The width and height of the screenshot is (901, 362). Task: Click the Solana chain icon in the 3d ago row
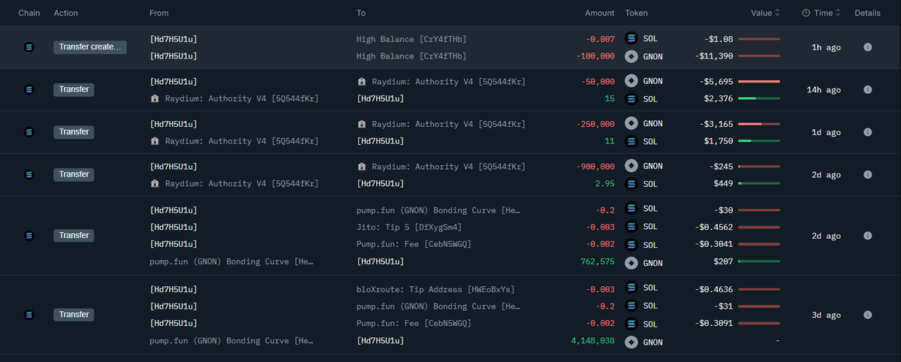(29, 315)
